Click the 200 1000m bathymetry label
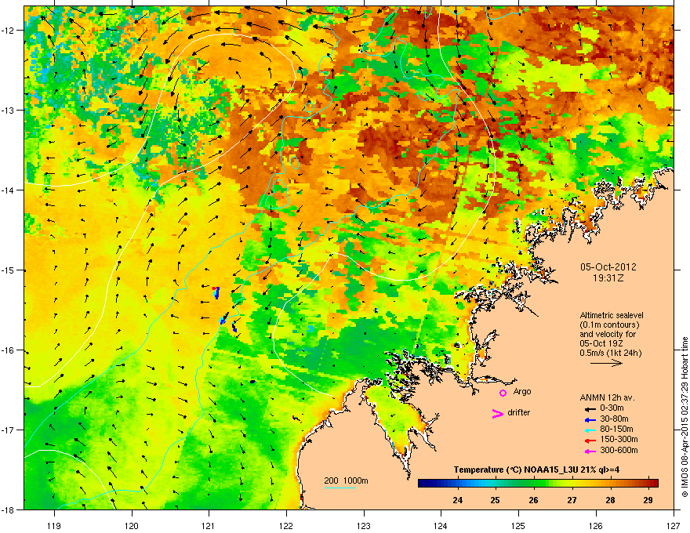This screenshot has height=533, width=690. tap(346, 480)
